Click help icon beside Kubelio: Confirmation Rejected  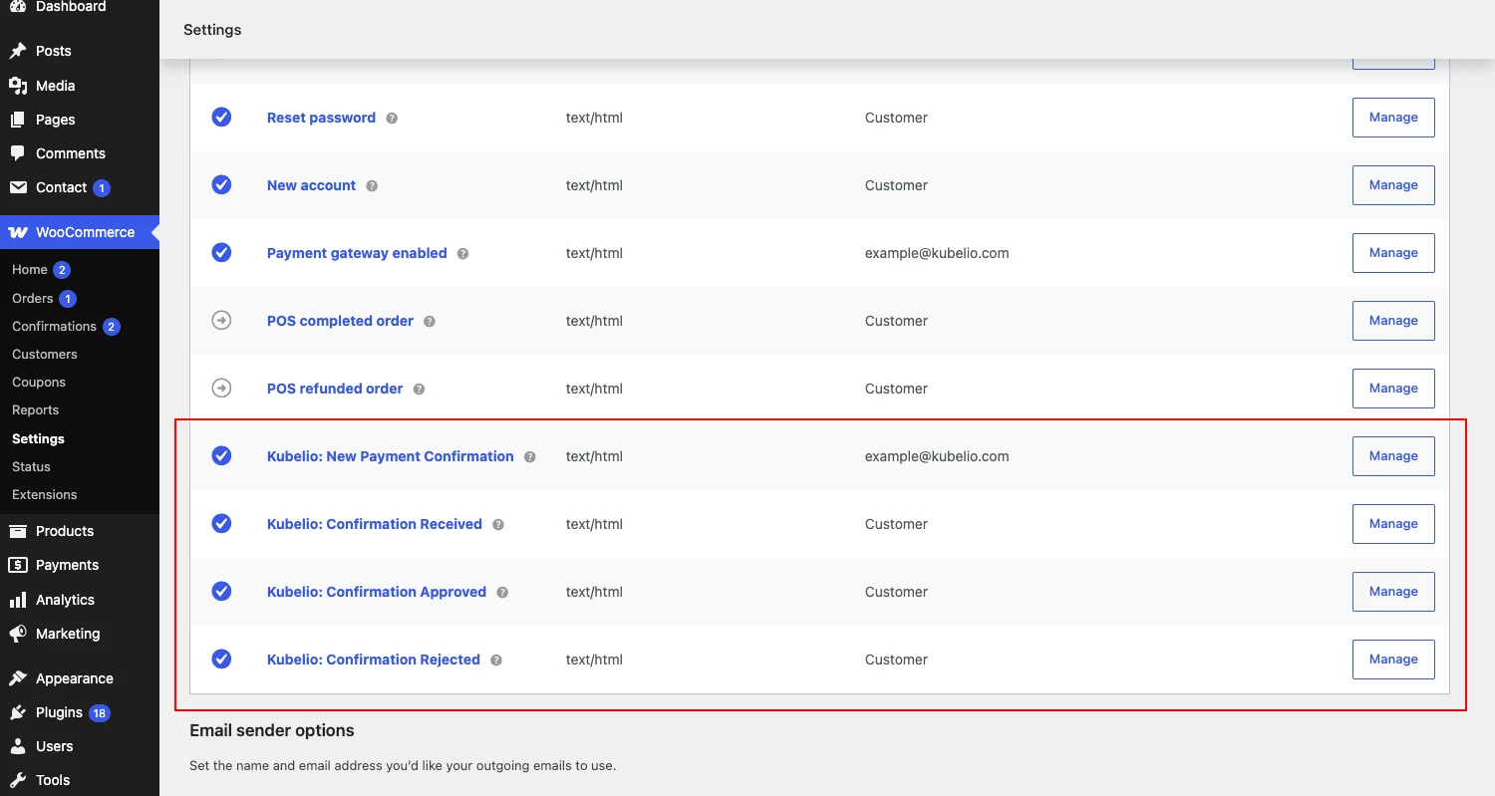[496, 660]
